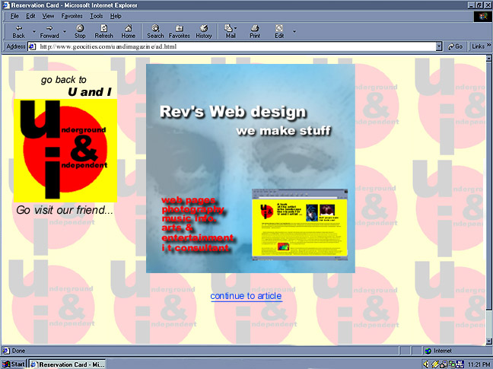Click the Forward navigation button

pos(49,30)
